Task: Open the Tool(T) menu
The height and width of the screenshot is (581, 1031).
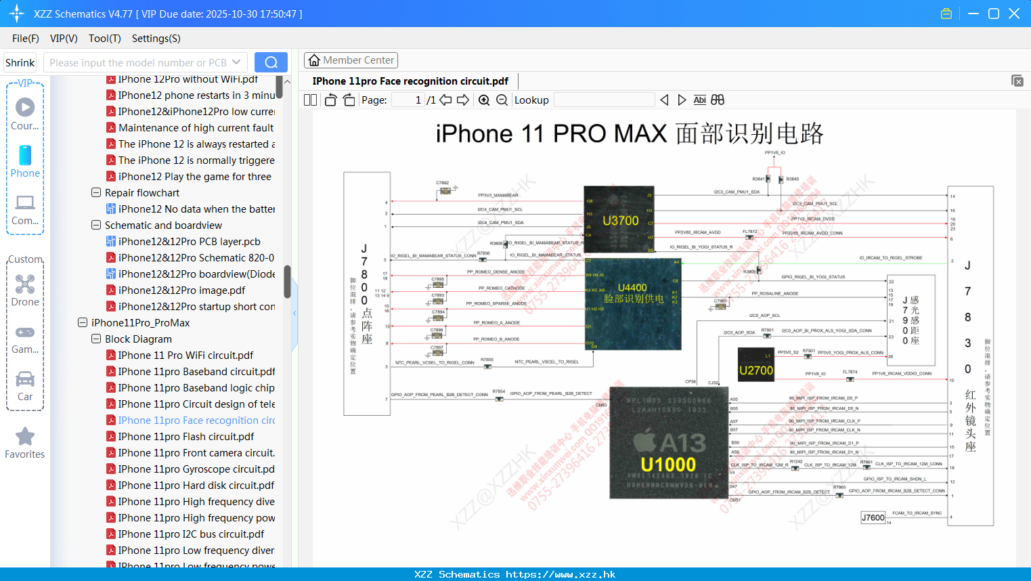Action: pyautogui.click(x=105, y=39)
